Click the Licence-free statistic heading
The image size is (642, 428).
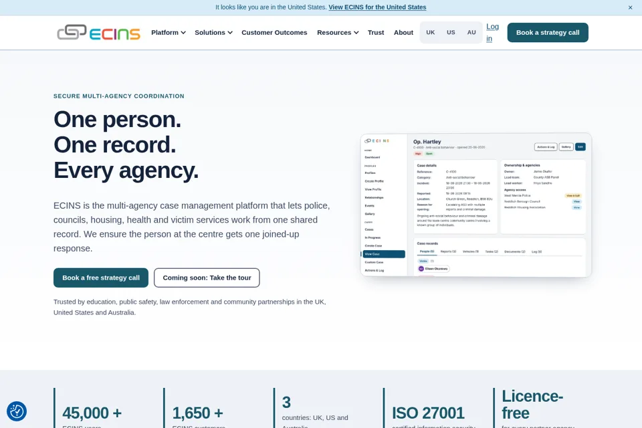[532, 405]
